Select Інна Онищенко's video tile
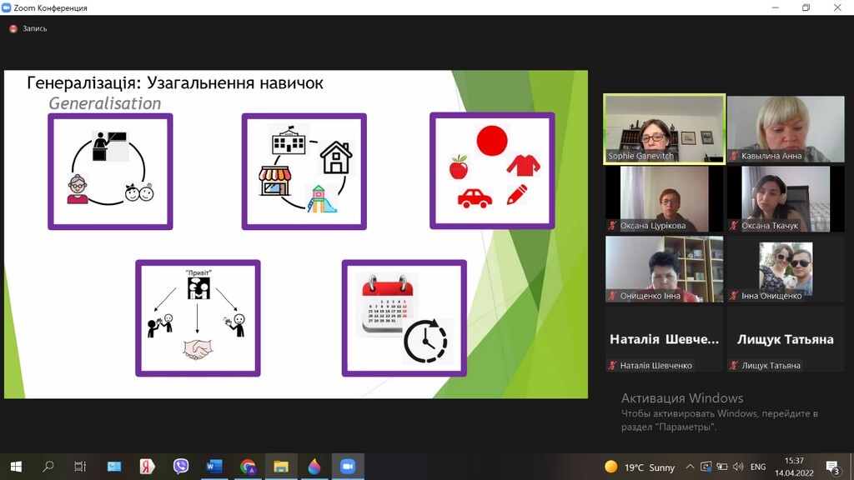This screenshot has width=854, height=480. click(x=786, y=269)
